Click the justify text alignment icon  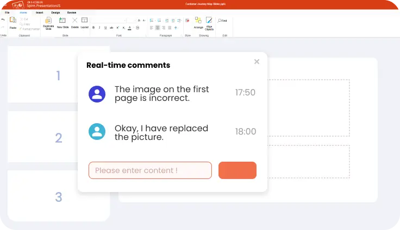(x=170, y=28)
